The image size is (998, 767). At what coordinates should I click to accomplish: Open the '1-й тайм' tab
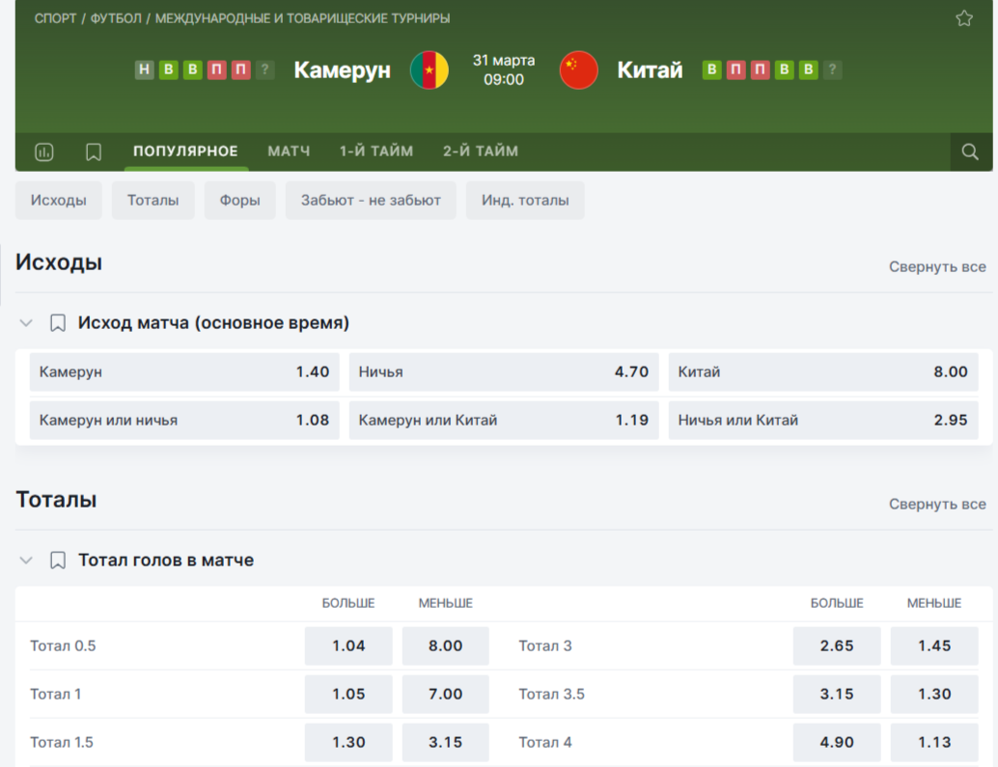point(375,151)
